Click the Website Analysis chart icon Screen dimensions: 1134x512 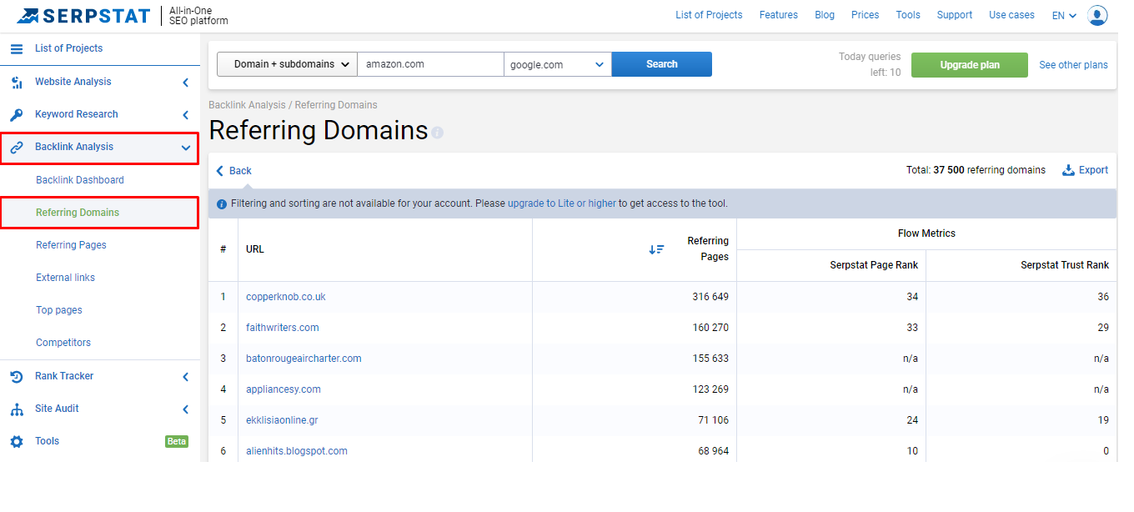pos(17,82)
